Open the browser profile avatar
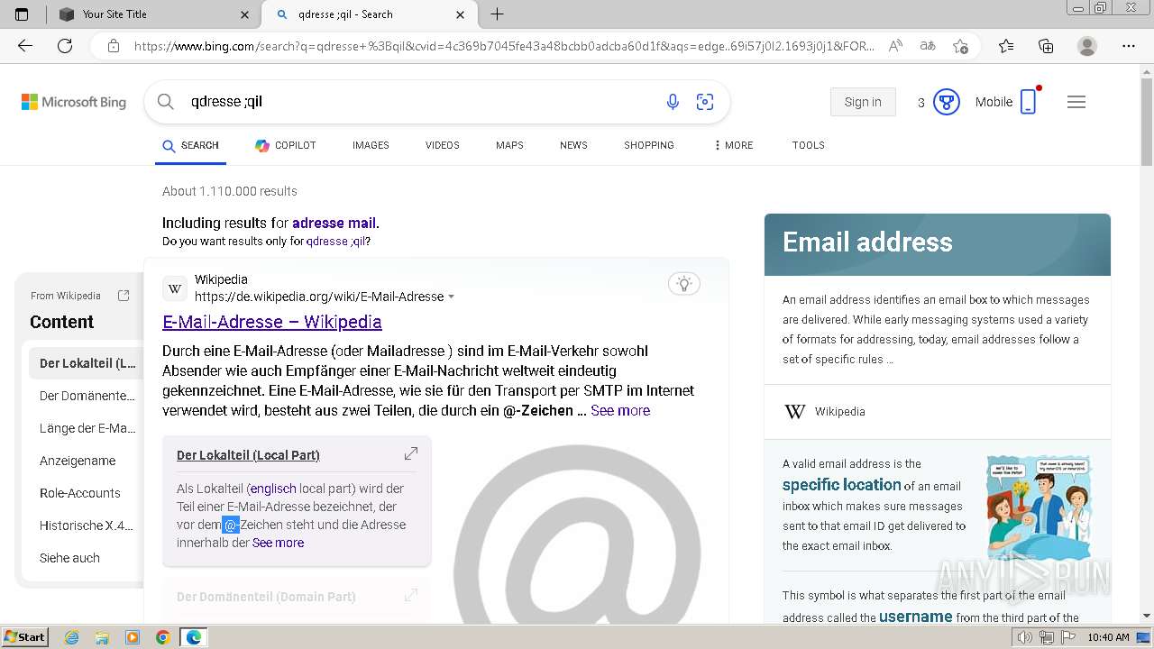This screenshot has height=649, width=1154. (x=1087, y=46)
